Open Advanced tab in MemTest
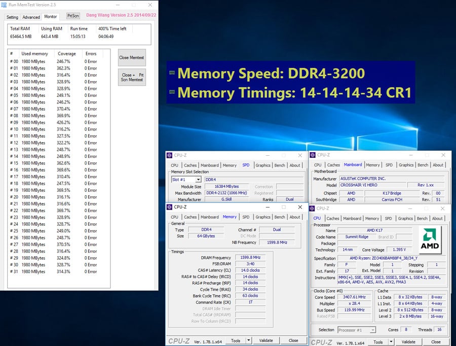456x346 pixels. tap(31, 17)
